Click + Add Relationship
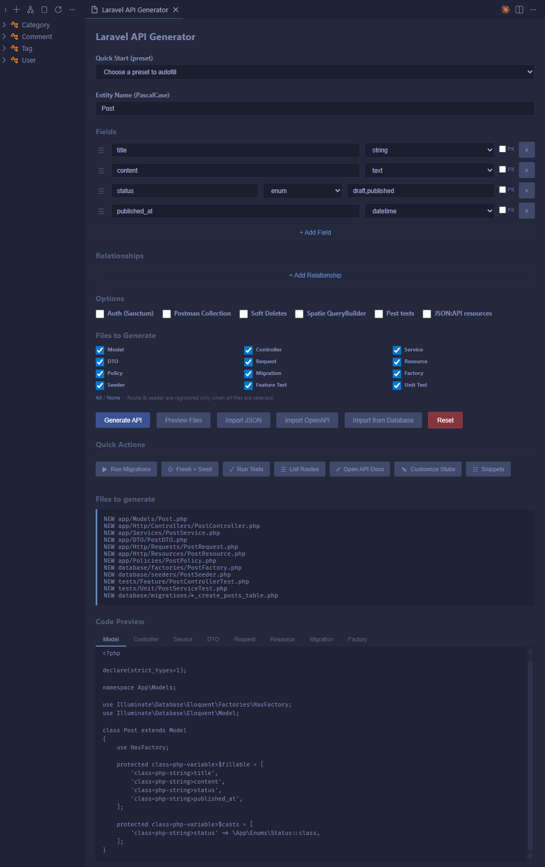545x867 pixels. point(315,275)
